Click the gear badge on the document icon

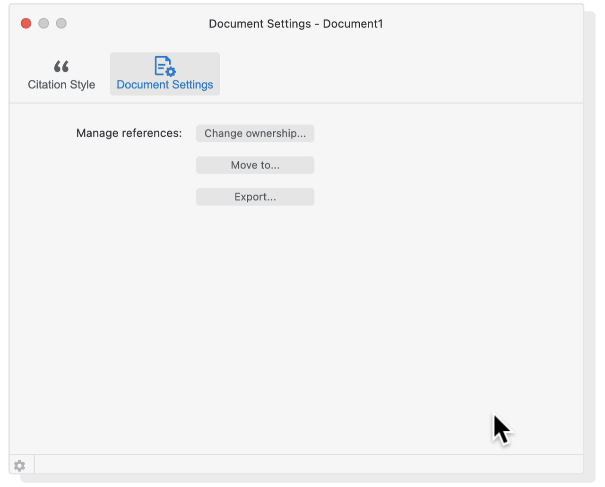coord(170,72)
